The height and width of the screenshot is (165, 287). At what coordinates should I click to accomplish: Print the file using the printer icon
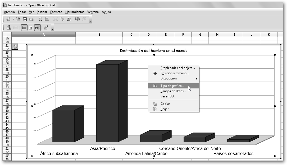coord(47,19)
